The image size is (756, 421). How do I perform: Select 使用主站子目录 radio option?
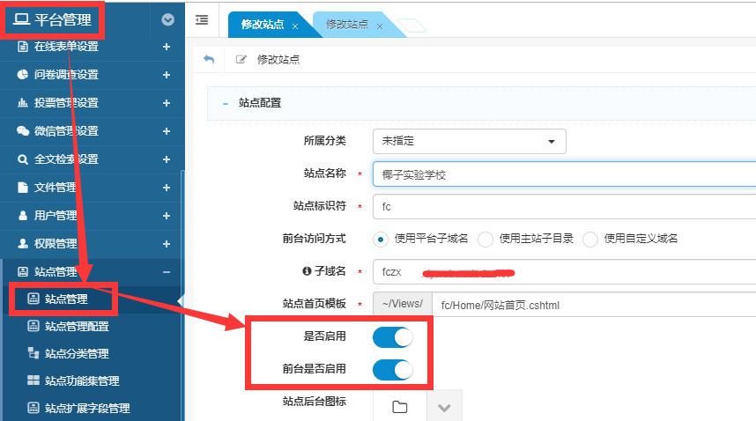pos(485,240)
